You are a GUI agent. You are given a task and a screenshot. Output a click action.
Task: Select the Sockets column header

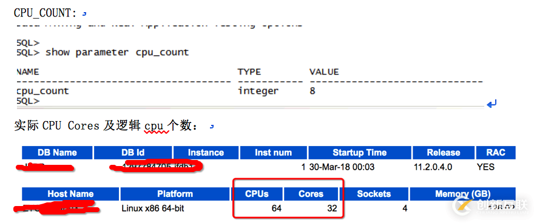click(374, 194)
